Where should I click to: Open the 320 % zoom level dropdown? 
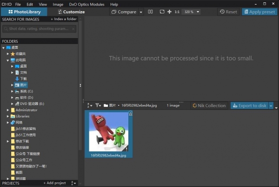191,12
